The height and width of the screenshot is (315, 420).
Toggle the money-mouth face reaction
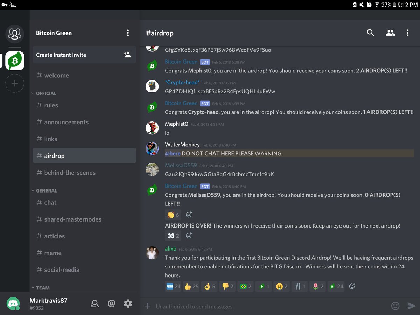(281, 286)
